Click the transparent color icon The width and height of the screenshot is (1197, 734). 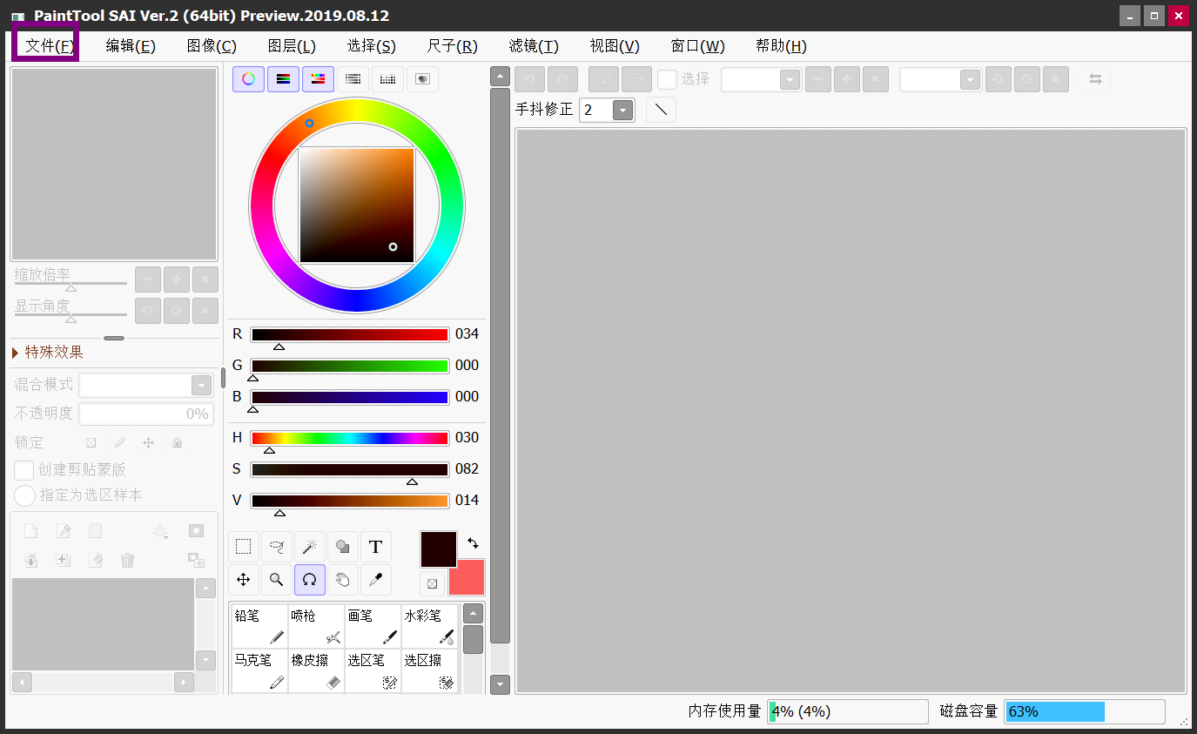[432, 583]
